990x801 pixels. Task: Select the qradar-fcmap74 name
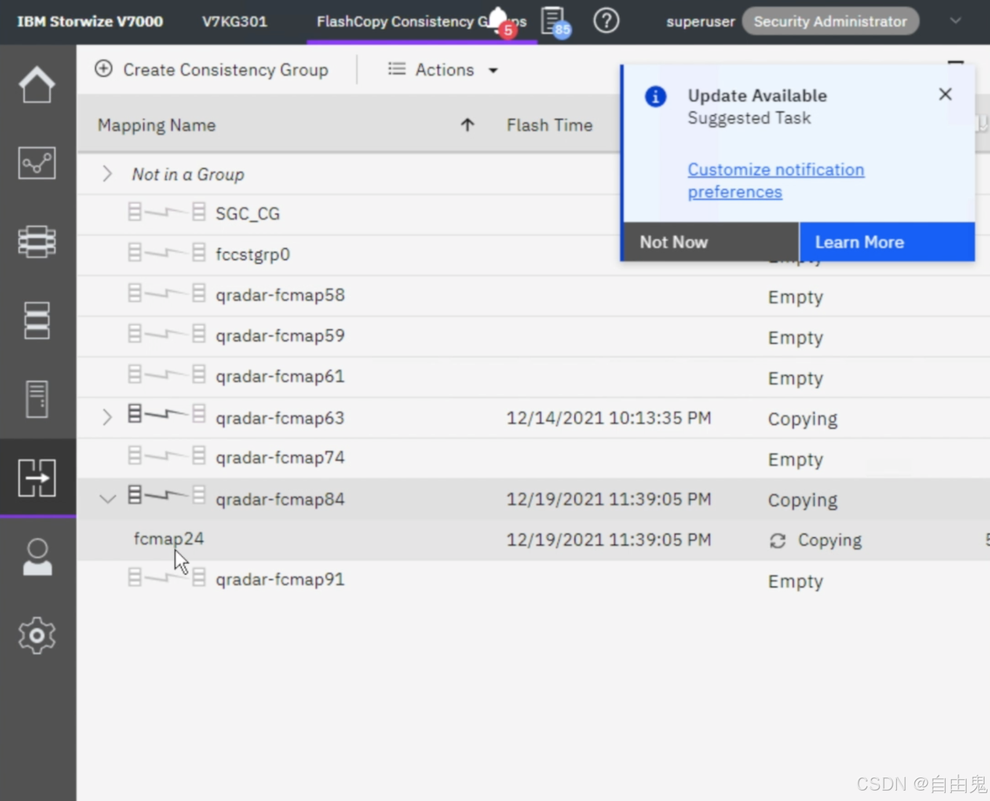point(280,458)
